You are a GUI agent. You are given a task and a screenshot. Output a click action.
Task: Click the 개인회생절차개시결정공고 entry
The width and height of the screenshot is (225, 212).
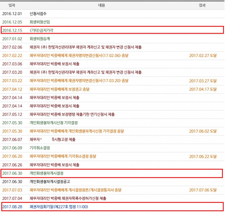[50, 182]
